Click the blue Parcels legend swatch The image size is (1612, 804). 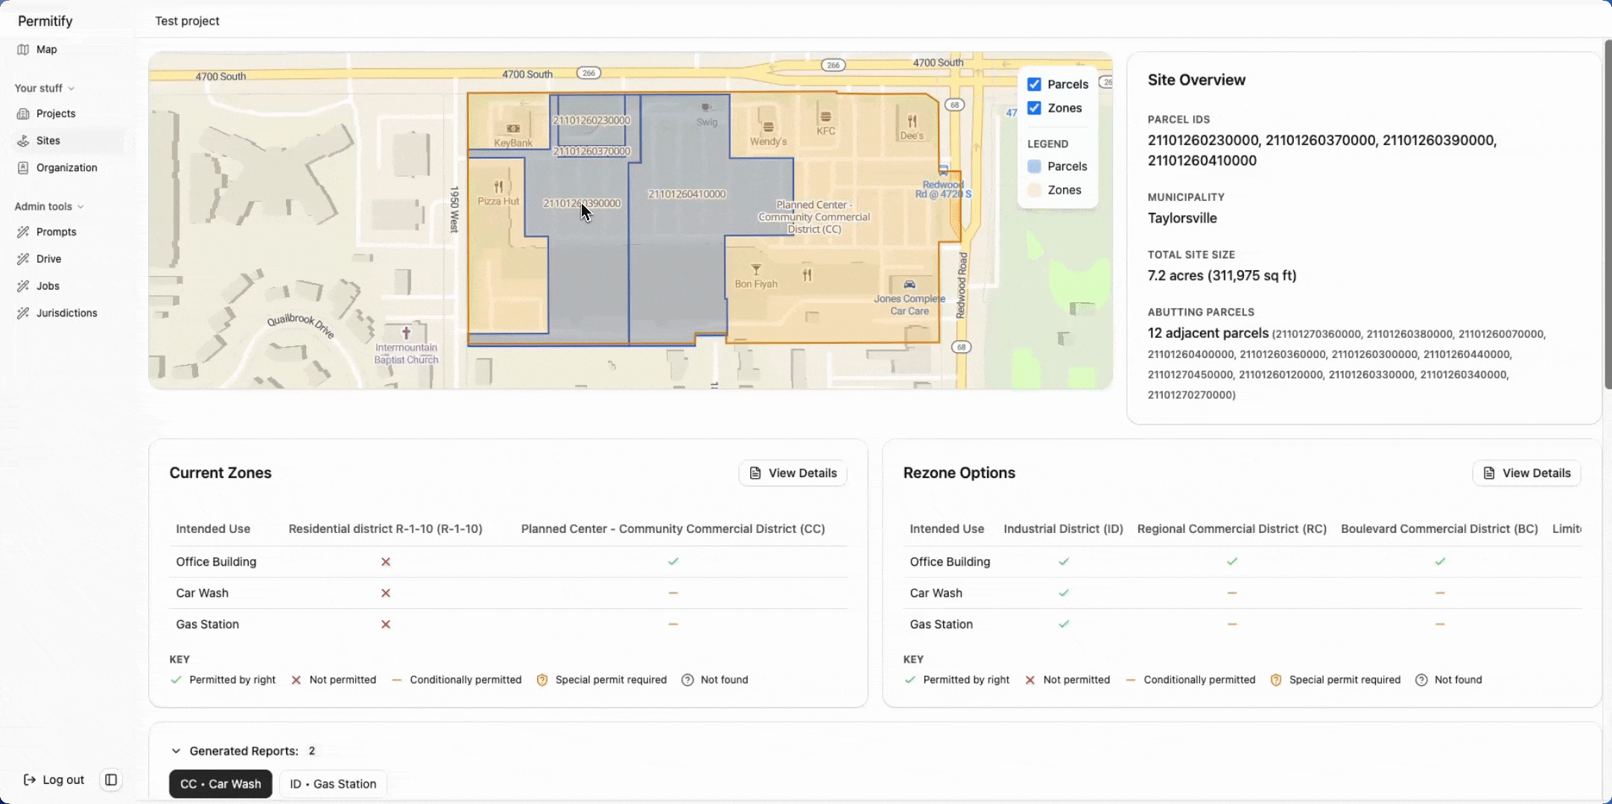pyautogui.click(x=1034, y=167)
